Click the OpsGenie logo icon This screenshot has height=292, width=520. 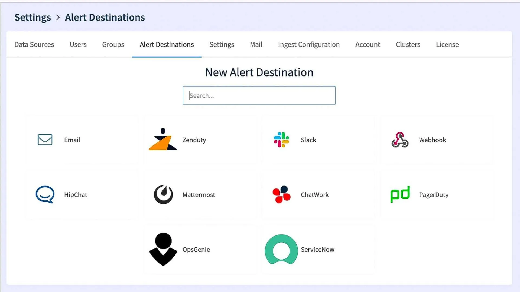point(163,249)
